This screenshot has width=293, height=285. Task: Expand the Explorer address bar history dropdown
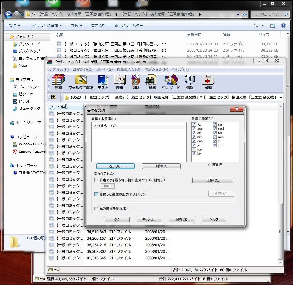(x=238, y=14)
